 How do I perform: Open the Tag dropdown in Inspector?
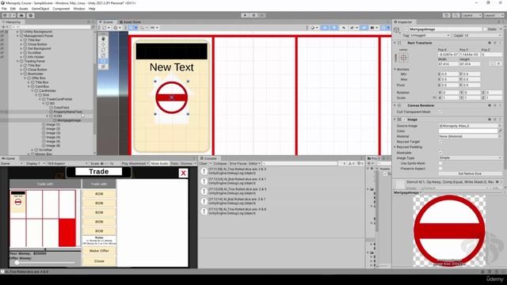point(430,35)
